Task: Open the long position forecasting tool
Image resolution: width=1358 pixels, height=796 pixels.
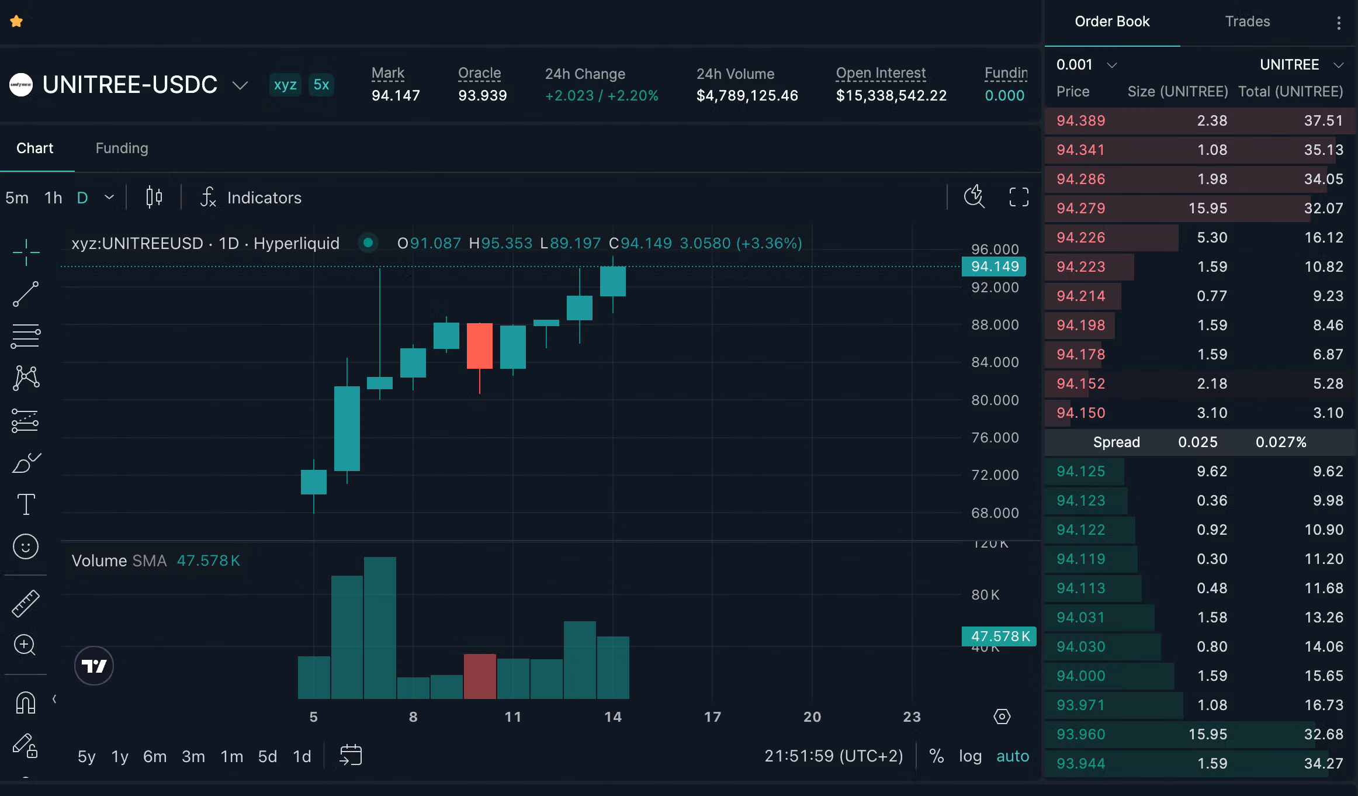Action: (26, 420)
